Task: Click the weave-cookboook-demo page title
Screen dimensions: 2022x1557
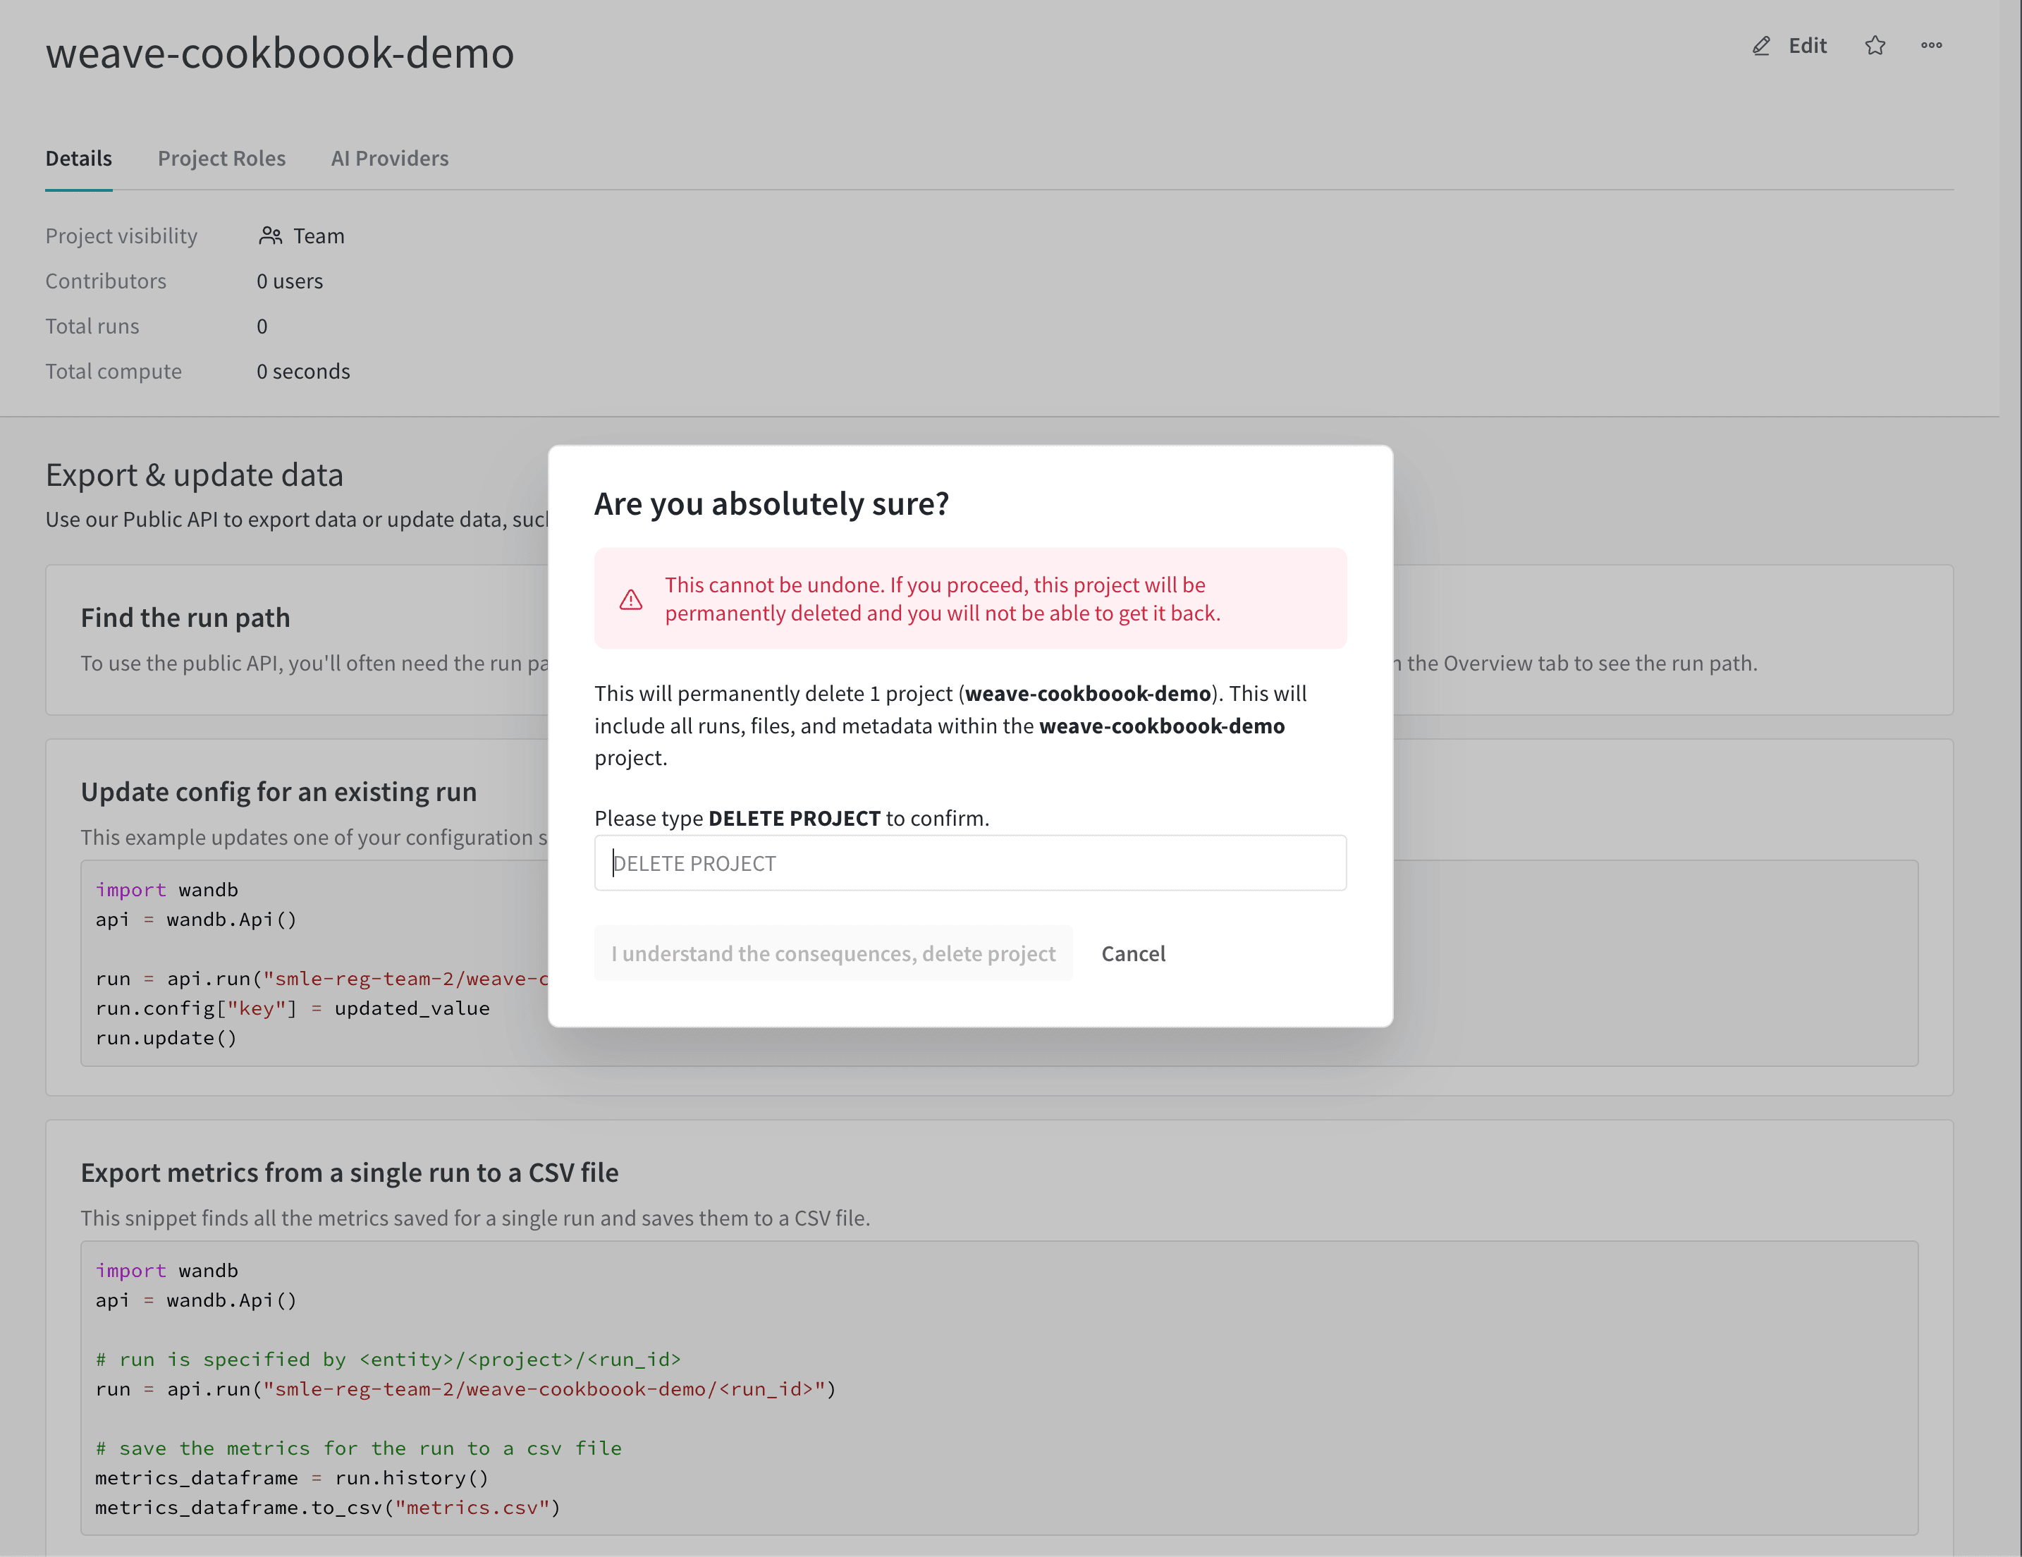Action: click(x=280, y=53)
